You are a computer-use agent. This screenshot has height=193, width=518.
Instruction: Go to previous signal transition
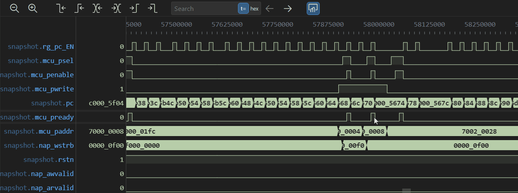click(98, 8)
